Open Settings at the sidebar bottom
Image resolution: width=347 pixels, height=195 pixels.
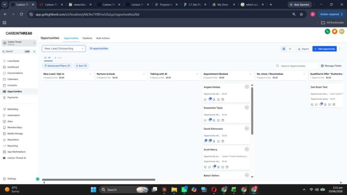click(x=12, y=179)
